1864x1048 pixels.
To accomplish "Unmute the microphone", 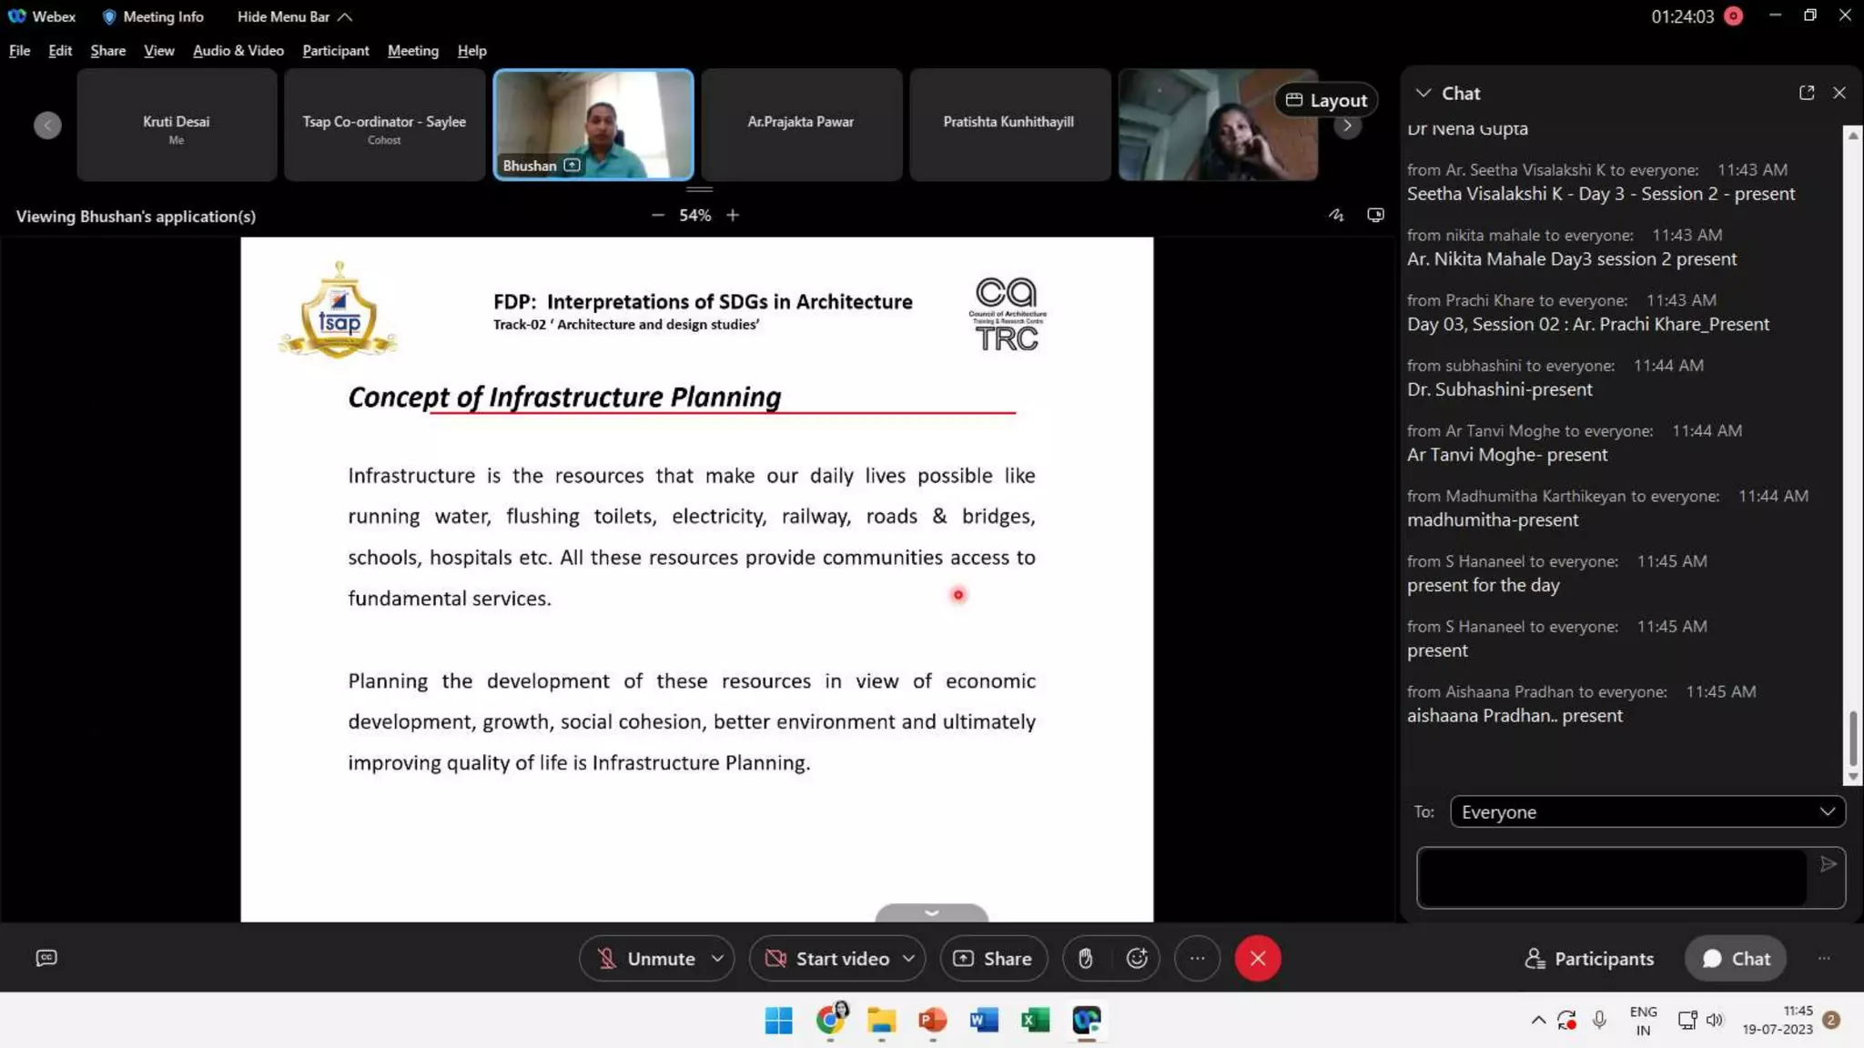I will point(645,958).
